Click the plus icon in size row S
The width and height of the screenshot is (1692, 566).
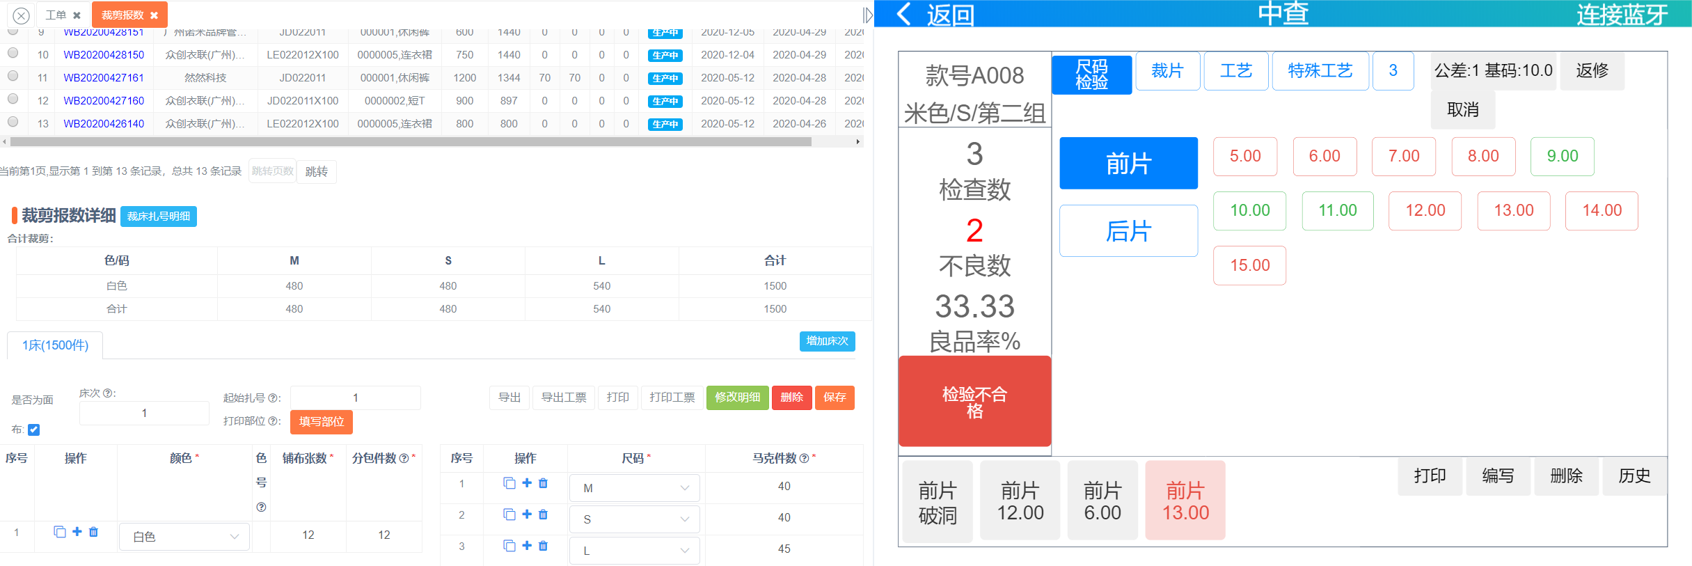pos(527,514)
